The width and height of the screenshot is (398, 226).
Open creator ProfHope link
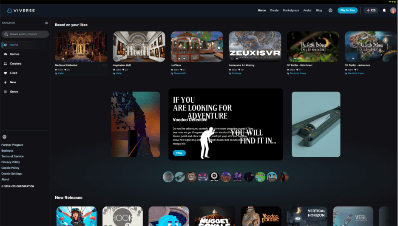tap(236, 73)
